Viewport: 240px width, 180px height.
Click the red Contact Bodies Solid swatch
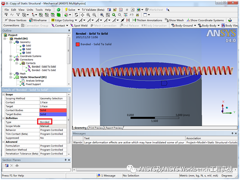click(53, 110)
